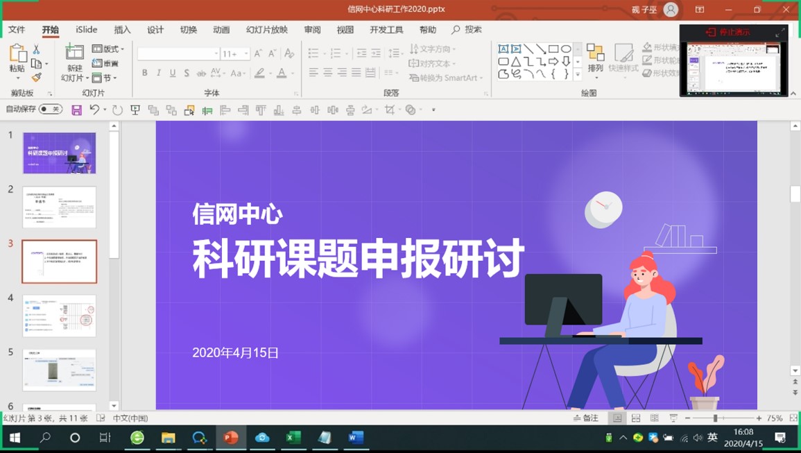Switch to the iSlide ribbon tab
Viewport: 801px width, 453px height.
point(87,30)
